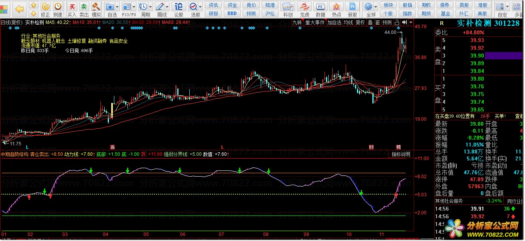Open the 模拟 gavel simulation icon
The height and width of the screenshot is (241, 525).
(96, 7)
